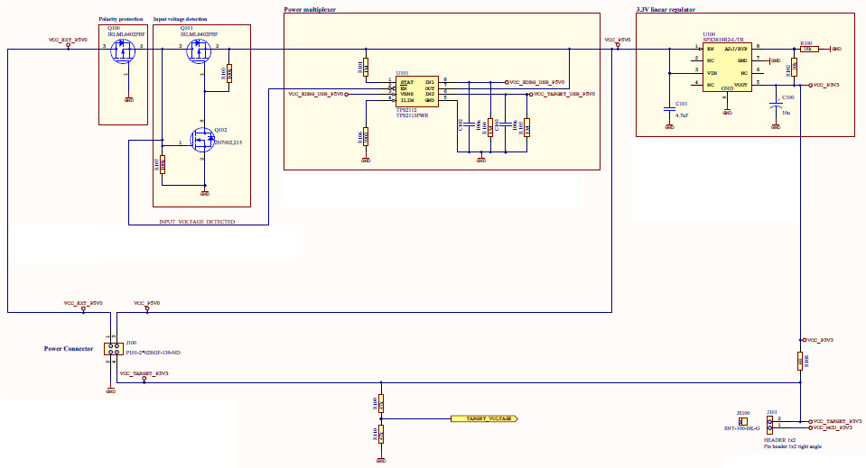Select the ILIM pin label on U101
The height and width of the screenshot is (468, 866).
[x=407, y=100]
